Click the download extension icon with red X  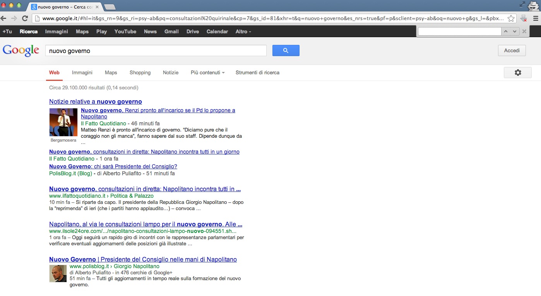[523, 18]
